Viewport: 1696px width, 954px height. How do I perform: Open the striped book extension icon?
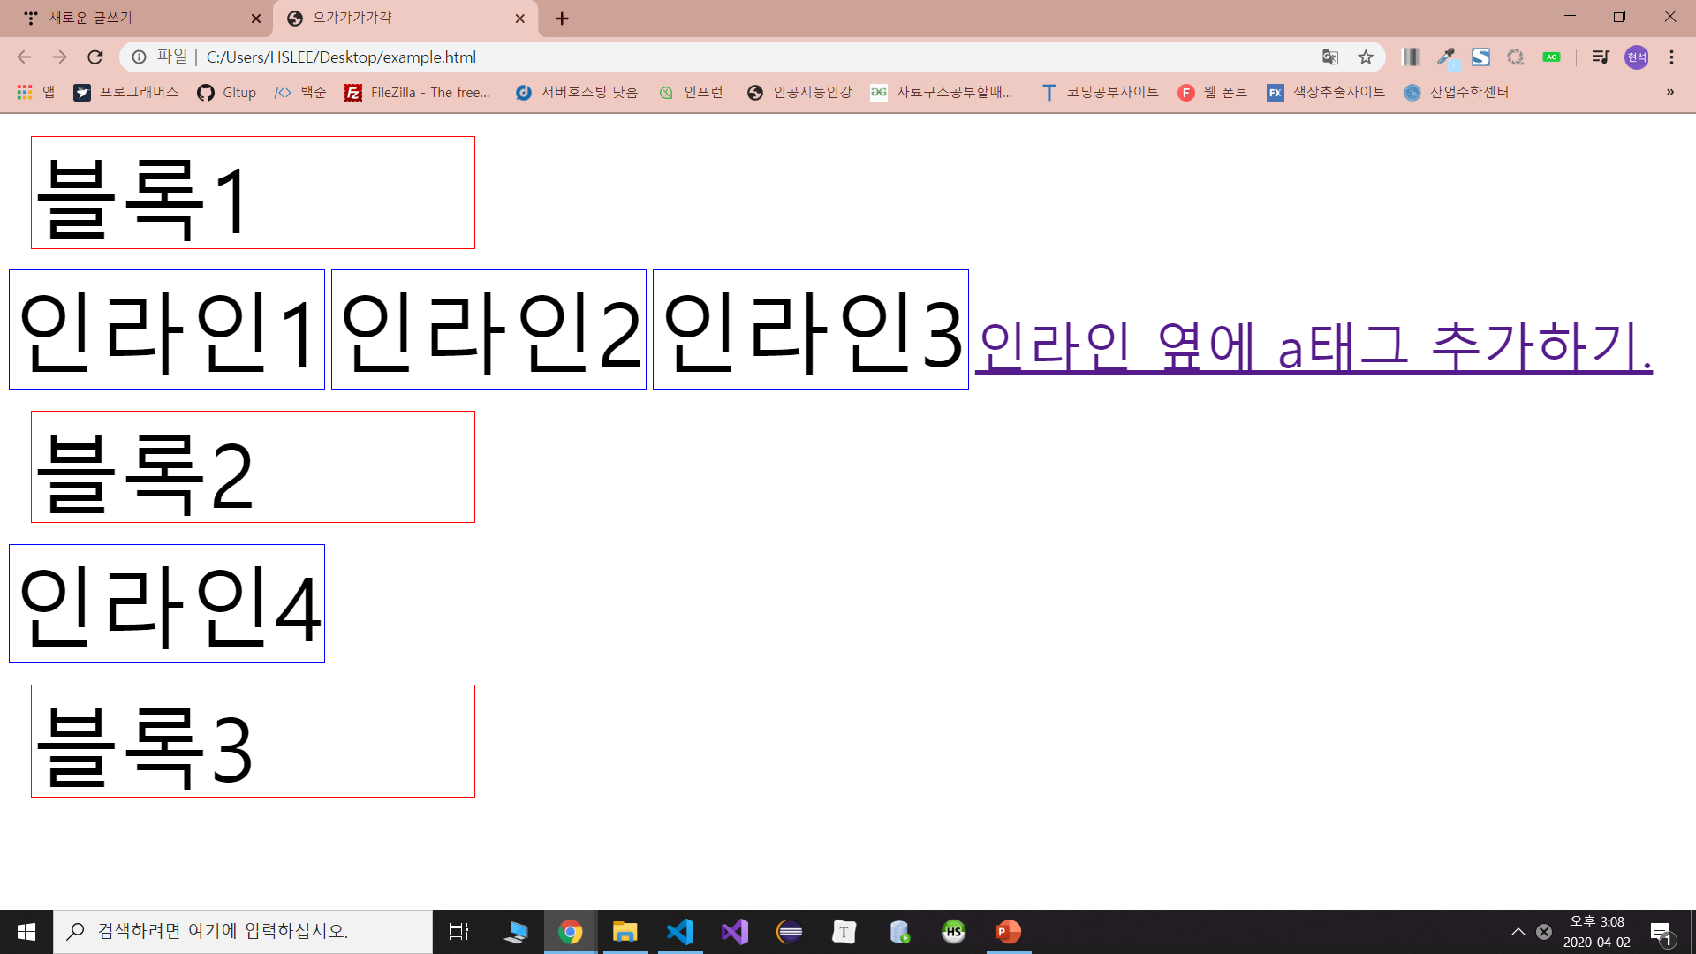tap(1411, 57)
